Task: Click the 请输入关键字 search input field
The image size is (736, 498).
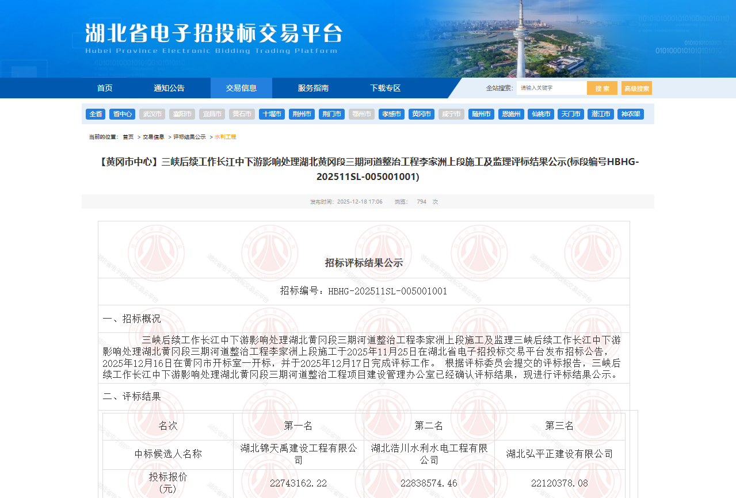Action: pyautogui.click(x=550, y=87)
